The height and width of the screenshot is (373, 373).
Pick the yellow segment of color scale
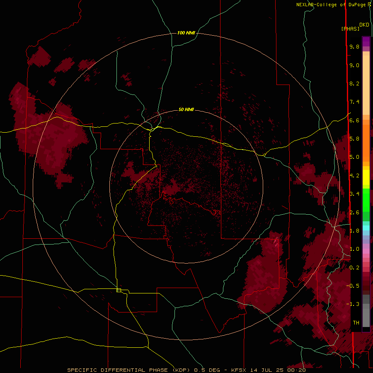(366, 177)
